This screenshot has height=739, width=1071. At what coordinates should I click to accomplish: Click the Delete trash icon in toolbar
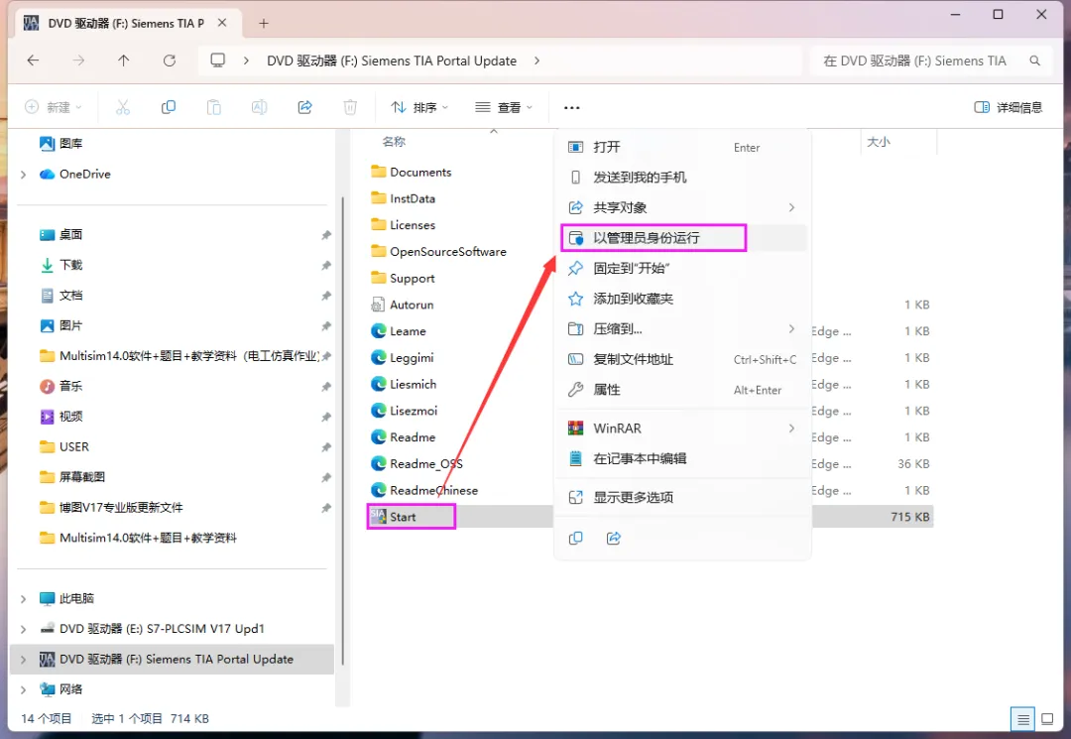(x=350, y=107)
